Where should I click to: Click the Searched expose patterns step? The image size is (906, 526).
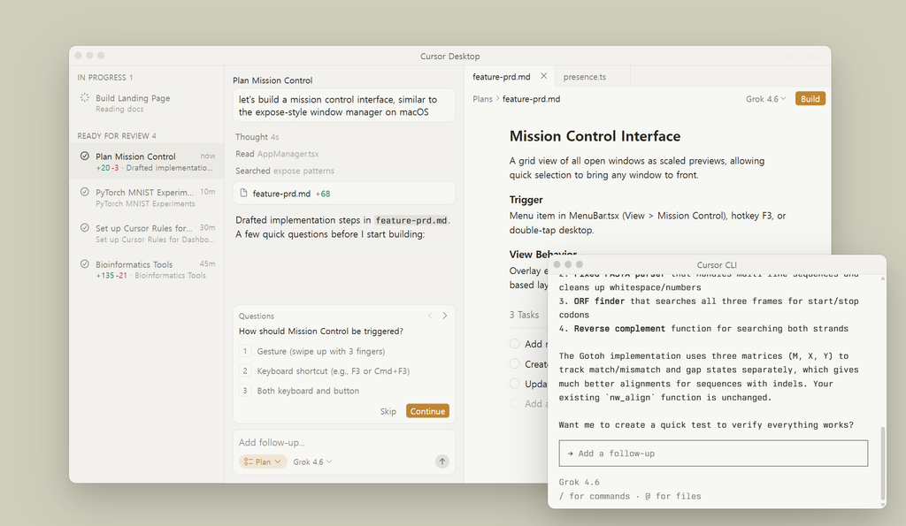tap(284, 171)
